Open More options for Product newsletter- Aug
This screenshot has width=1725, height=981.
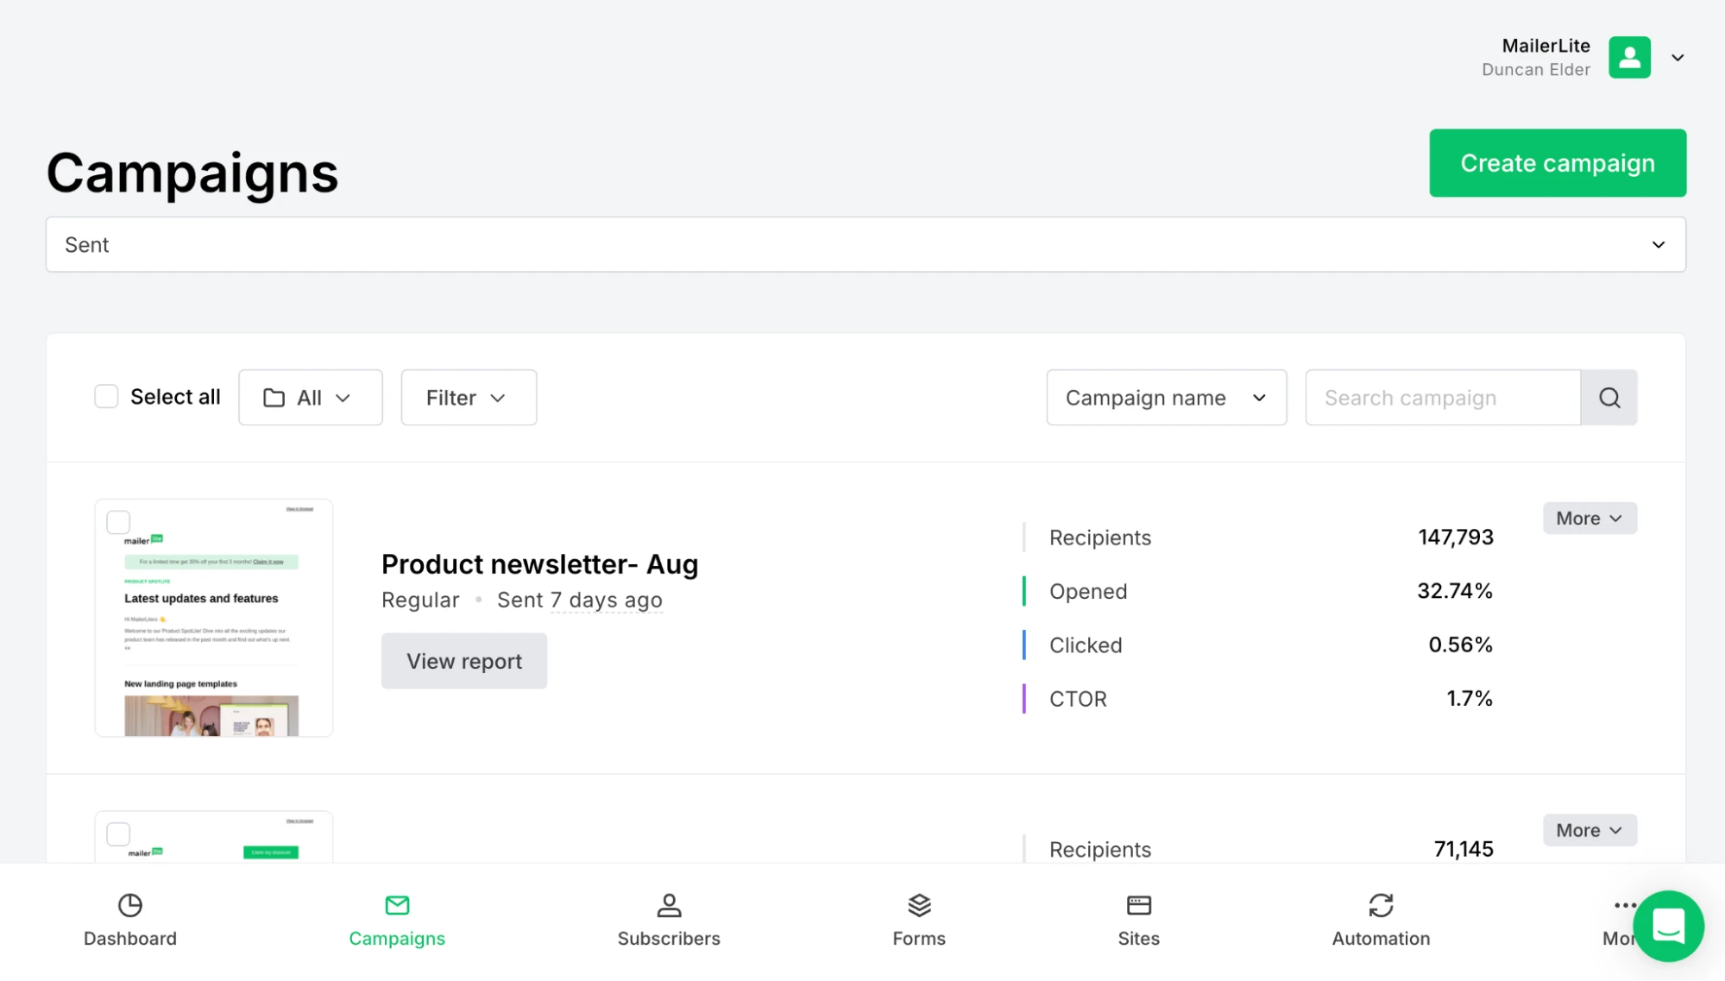(x=1589, y=519)
